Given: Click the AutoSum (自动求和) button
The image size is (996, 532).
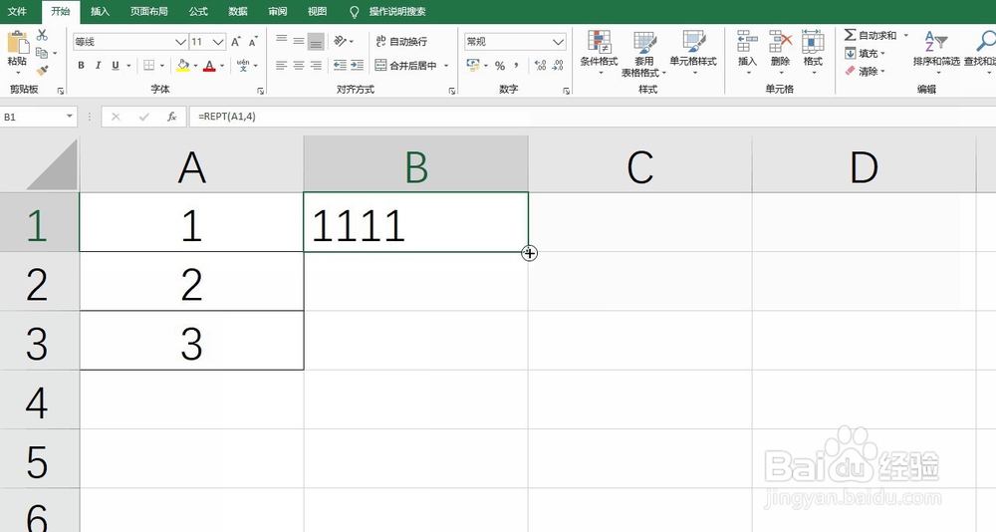Looking at the screenshot, I should 871,35.
